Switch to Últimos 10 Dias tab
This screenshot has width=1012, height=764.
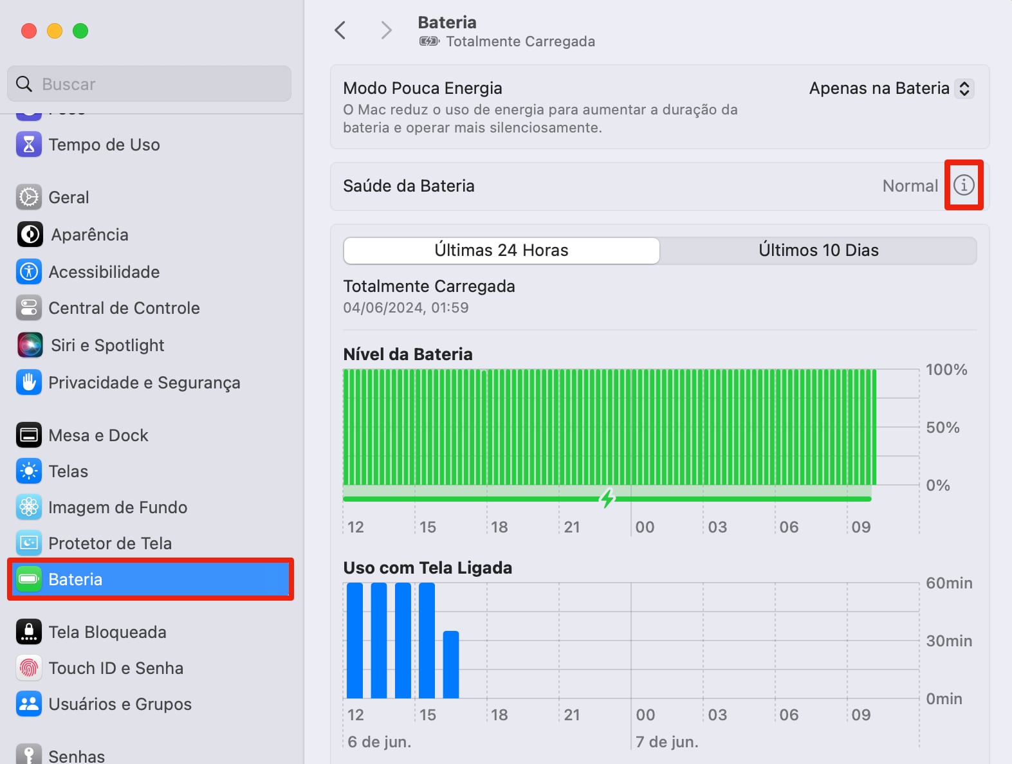click(x=818, y=250)
